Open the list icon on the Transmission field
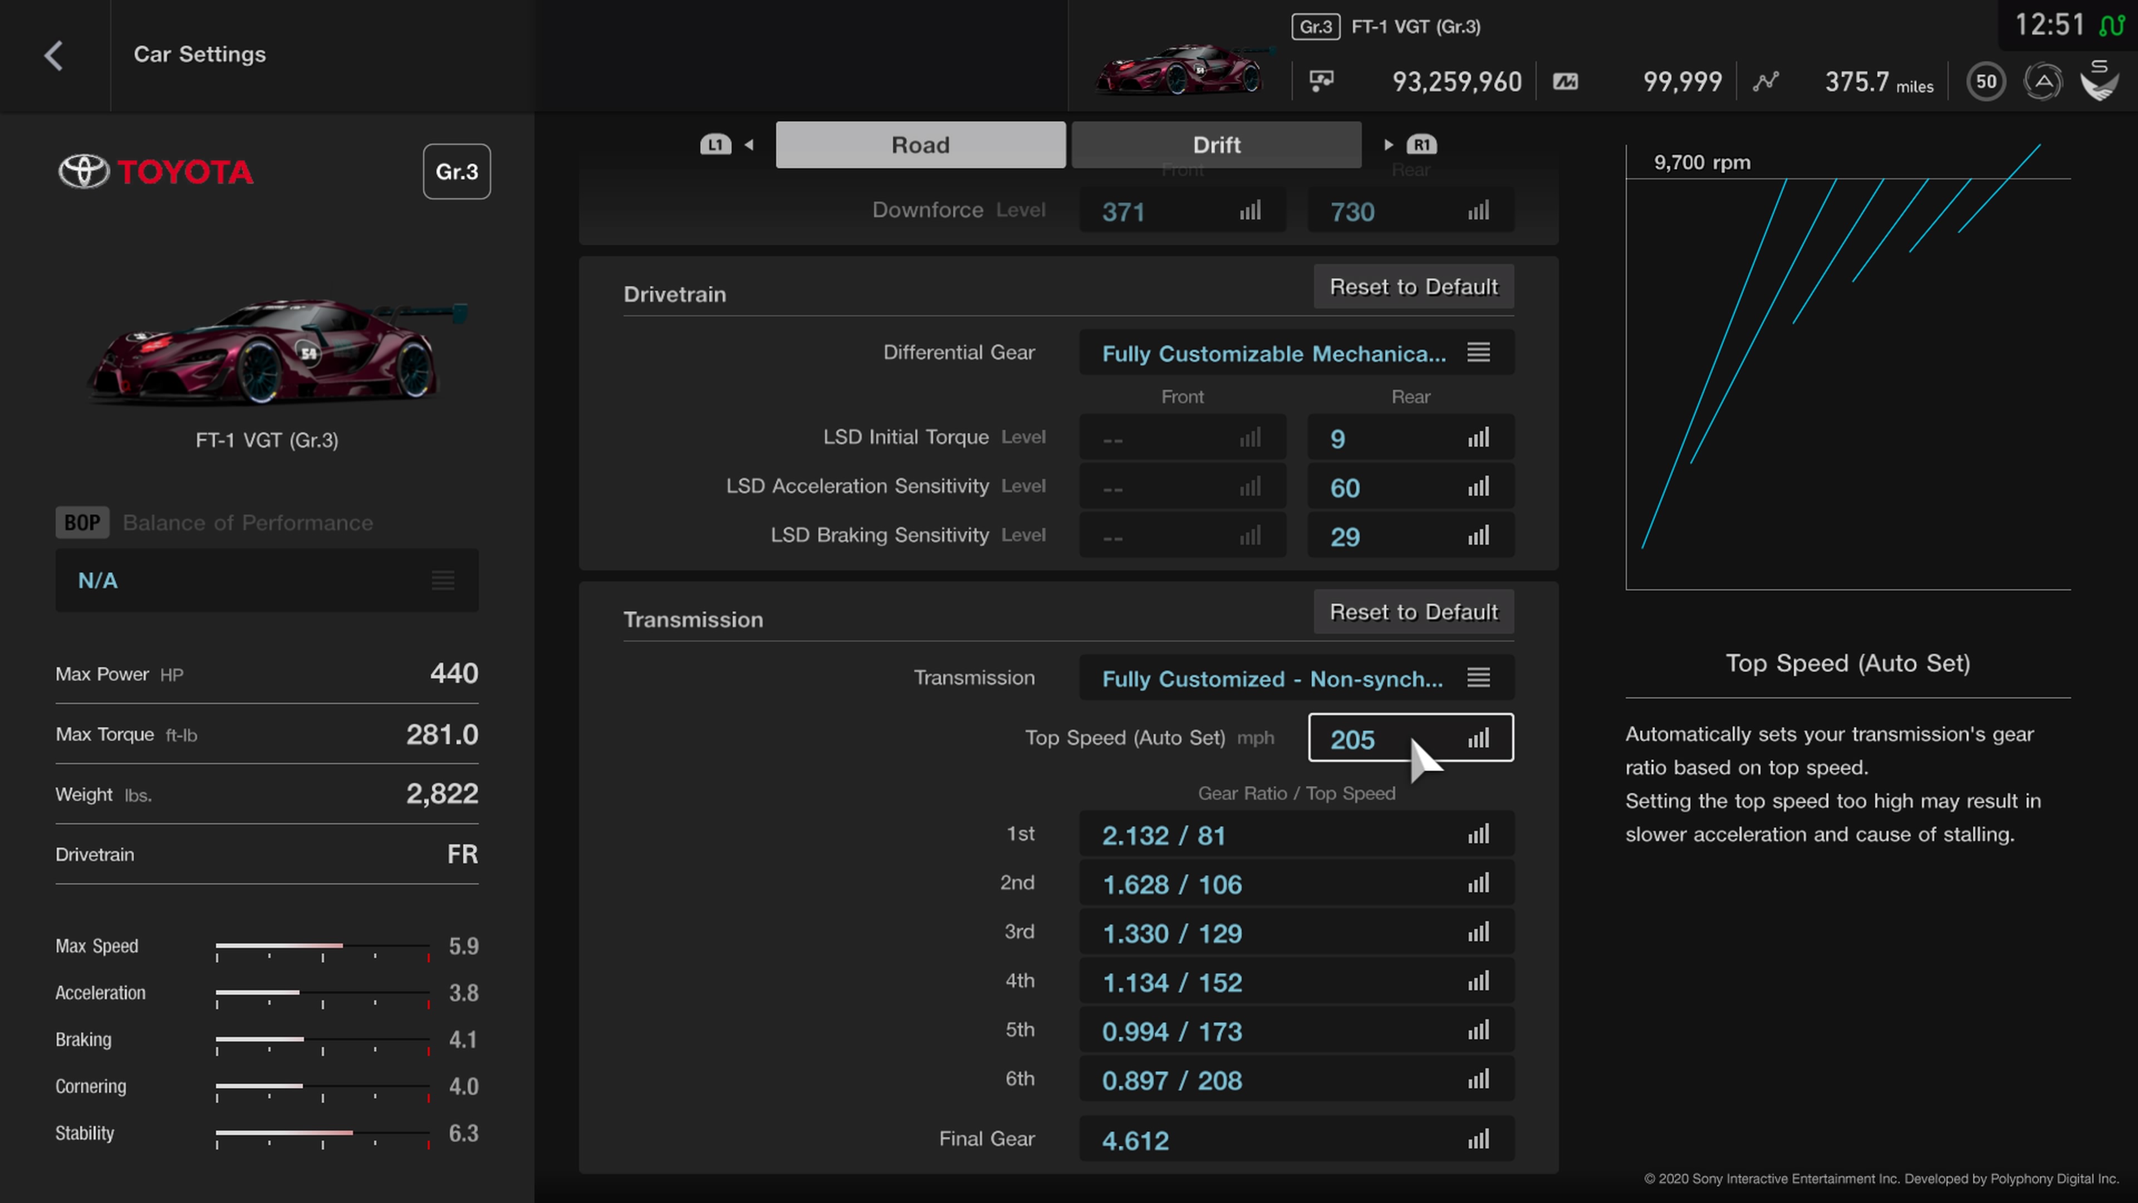The image size is (2138, 1203). [x=1478, y=677]
